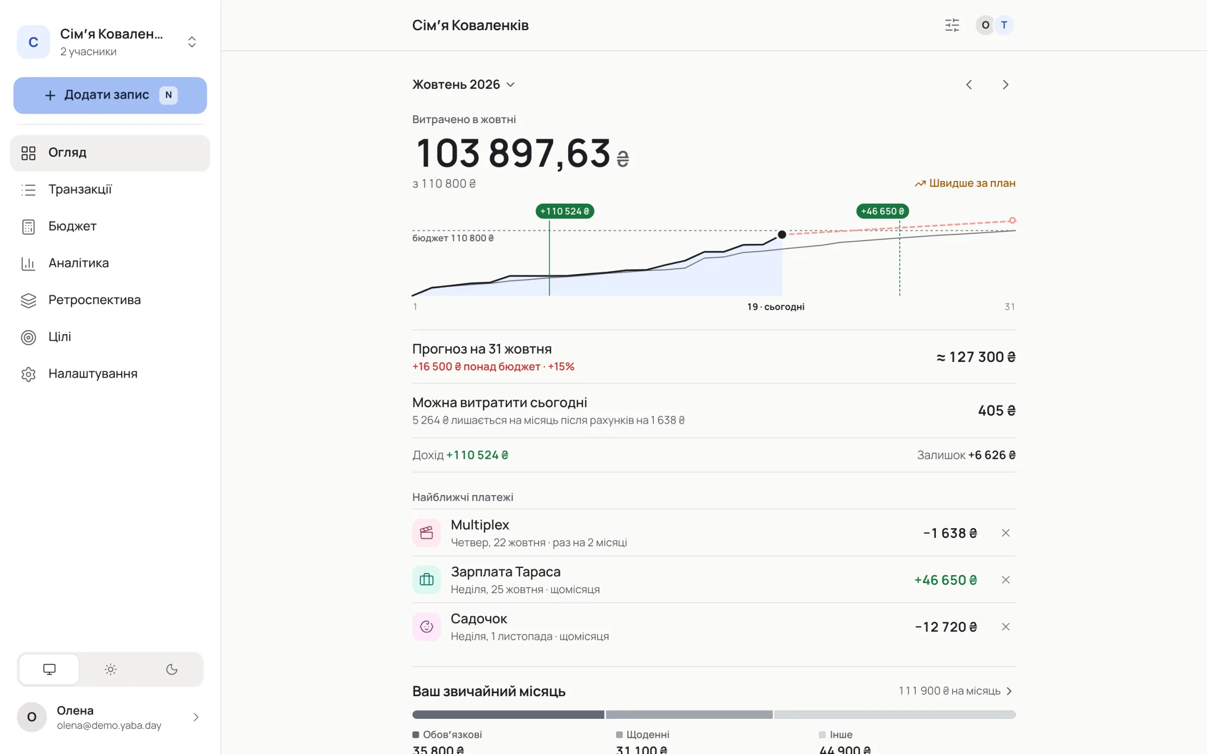This screenshot has width=1207, height=754.
Task: Open the filter settings sliders icon
Action: point(952,25)
